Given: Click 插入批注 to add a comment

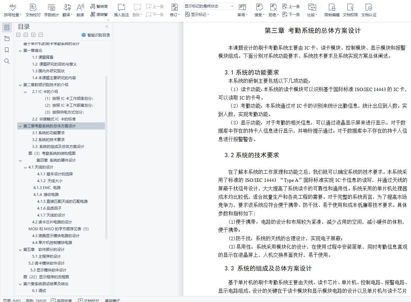Looking at the screenshot, I should [121, 10].
